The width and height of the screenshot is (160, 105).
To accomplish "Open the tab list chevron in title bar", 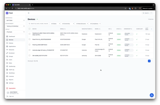I will click(154, 5).
